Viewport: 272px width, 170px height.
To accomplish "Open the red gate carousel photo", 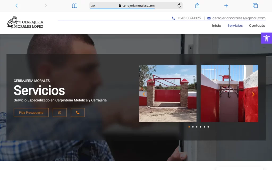I will point(168,93).
